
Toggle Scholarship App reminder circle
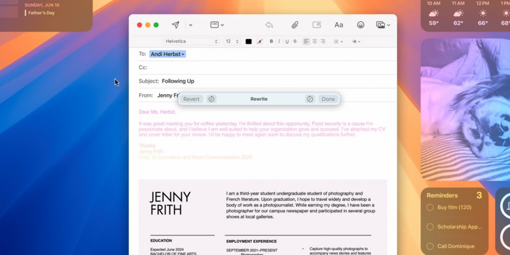coord(430,227)
